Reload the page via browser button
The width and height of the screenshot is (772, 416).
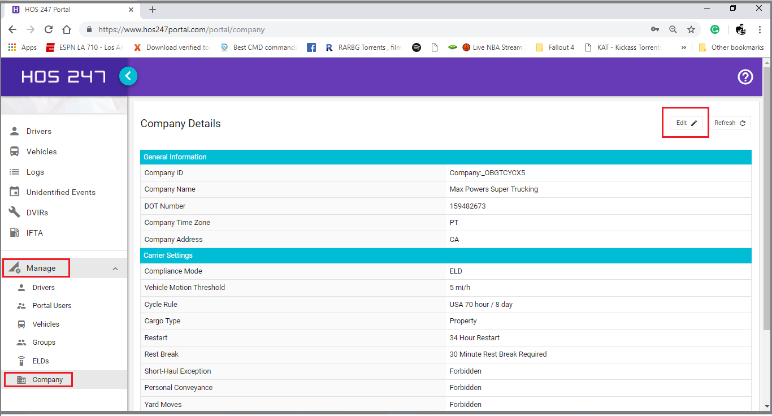(x=49, y=29)
